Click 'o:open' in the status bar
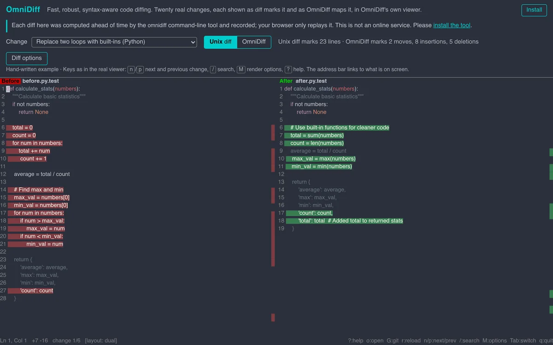Image resolution: width=553 pixels, height=345 pixels. 375,340
